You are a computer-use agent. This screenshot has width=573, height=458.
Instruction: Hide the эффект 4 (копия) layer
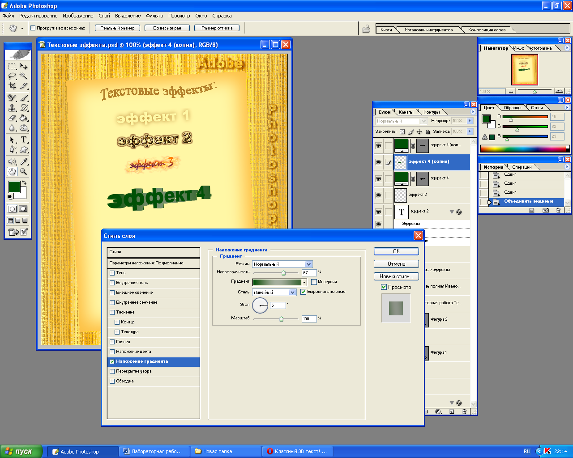point(378,162)
